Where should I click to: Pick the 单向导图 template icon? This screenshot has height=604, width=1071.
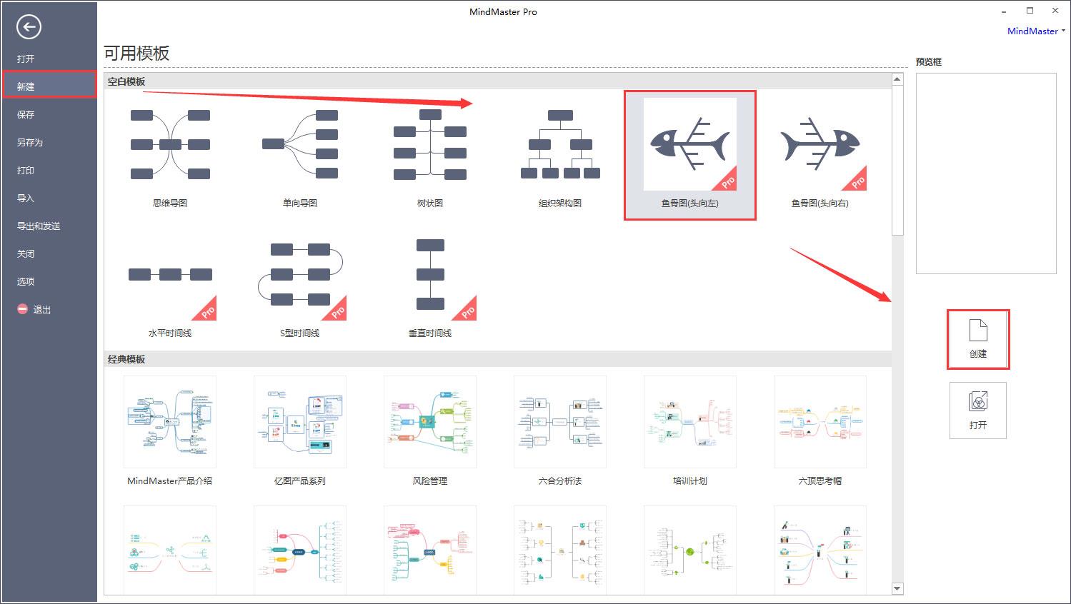pos(300,144)
